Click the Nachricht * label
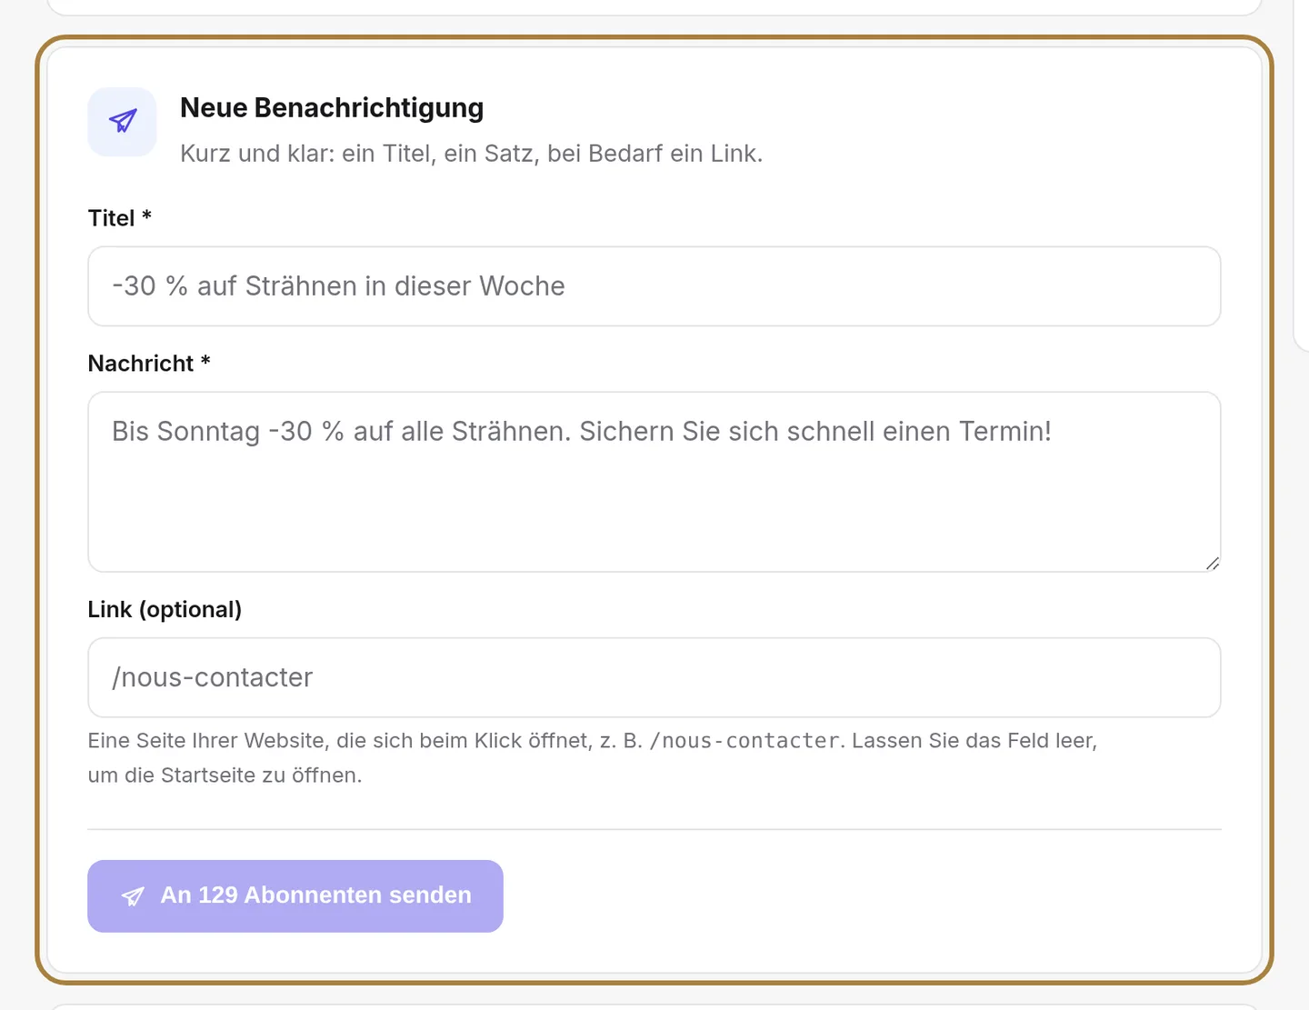1309x1010 pixels. click(x=149, y=364)
